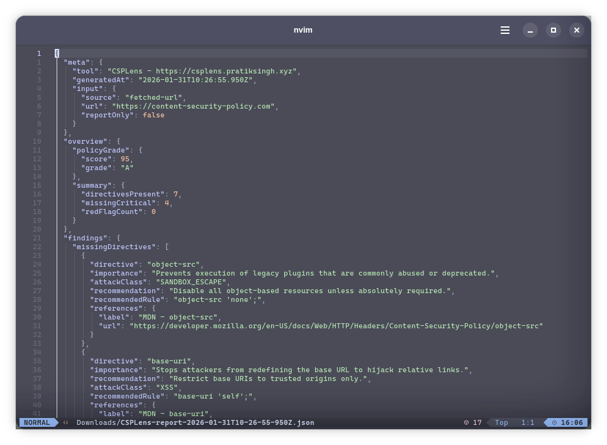Click the diagnostics count icon showing 17
Viewport: 607px width, 445px height.
click(466, 422)
